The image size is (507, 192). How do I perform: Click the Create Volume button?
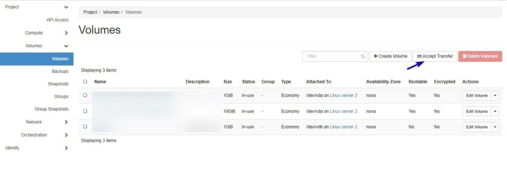point(391,56)
